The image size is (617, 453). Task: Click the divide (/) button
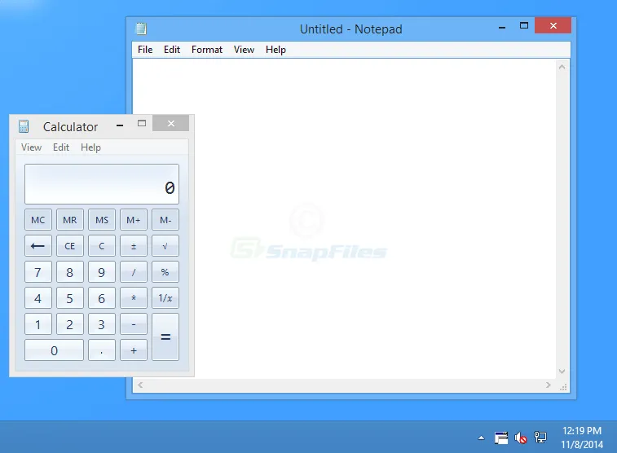click(134, 272)
